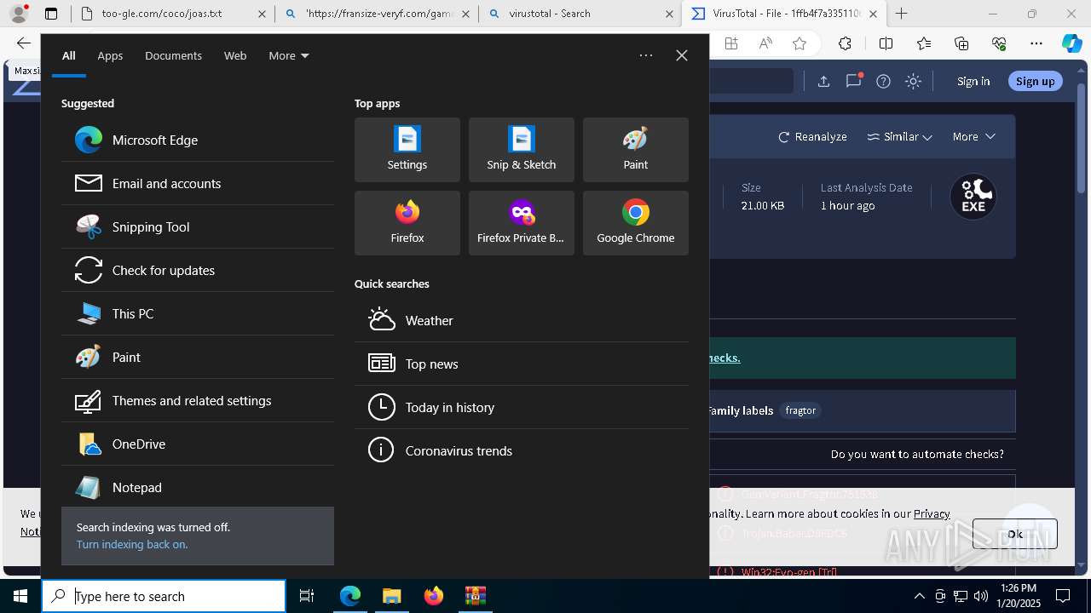Click Sign in on VirusTotal
The width and height of the screenshot is (1091, 613).
tap(973, 81)
